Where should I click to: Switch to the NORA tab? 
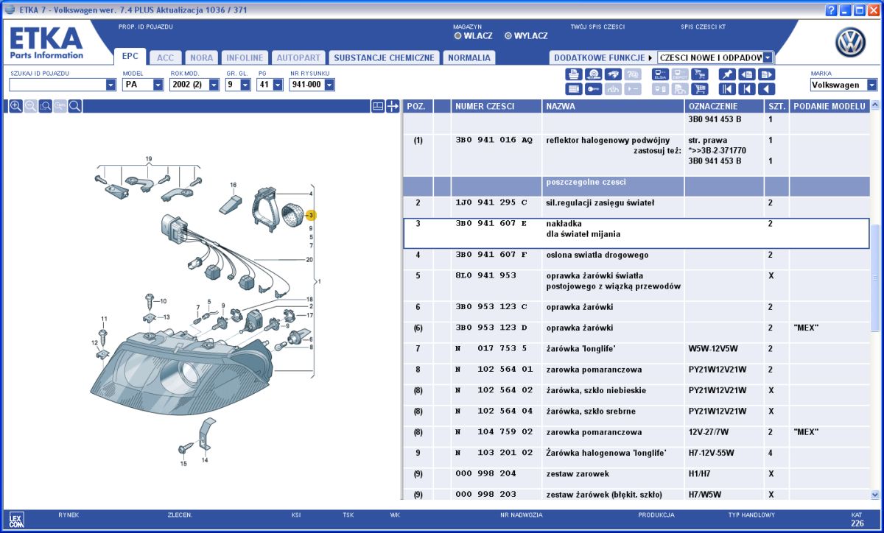click(x=201, y=57)
